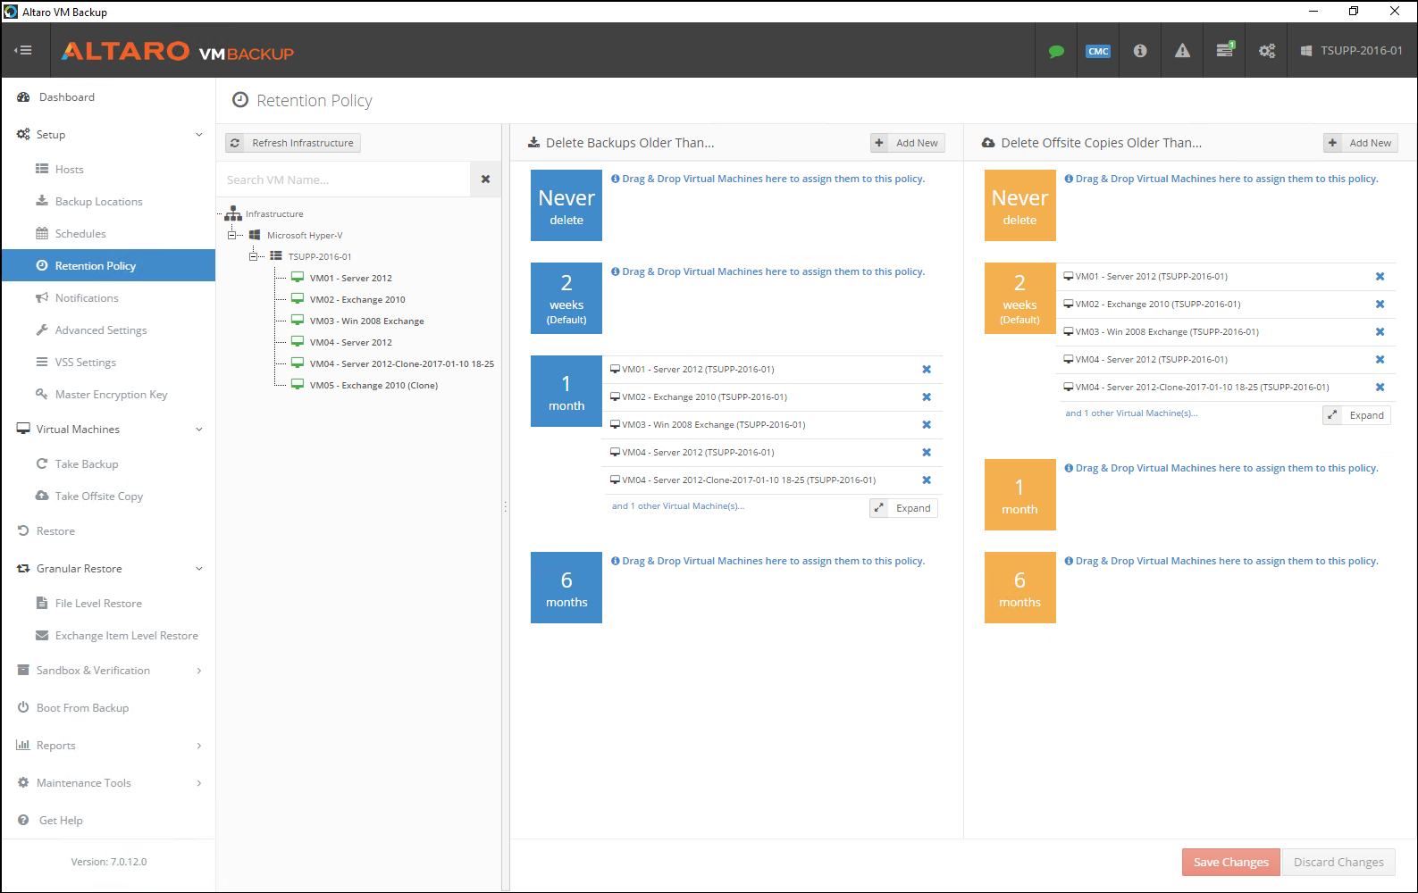Expand the offsite 2 weeks VM list

(x=1356, y=415)
